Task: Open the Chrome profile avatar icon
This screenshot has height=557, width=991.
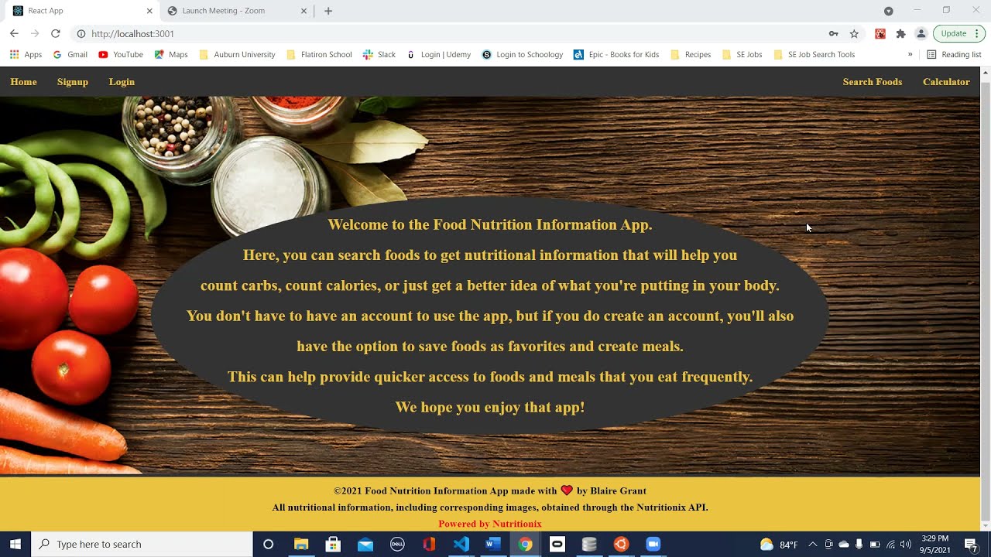Action: [921, 33]
